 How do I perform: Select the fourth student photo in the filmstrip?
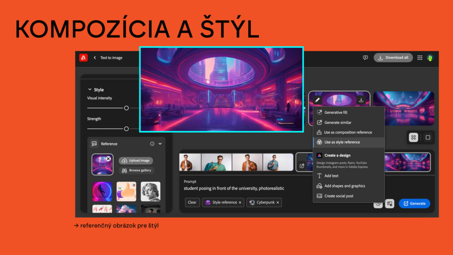click(278, 162)
